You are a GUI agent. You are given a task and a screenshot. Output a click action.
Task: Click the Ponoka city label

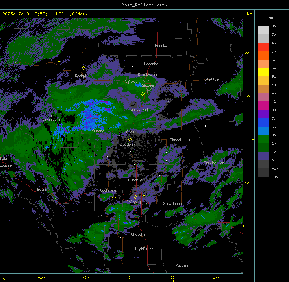click(x=161, y=46)
